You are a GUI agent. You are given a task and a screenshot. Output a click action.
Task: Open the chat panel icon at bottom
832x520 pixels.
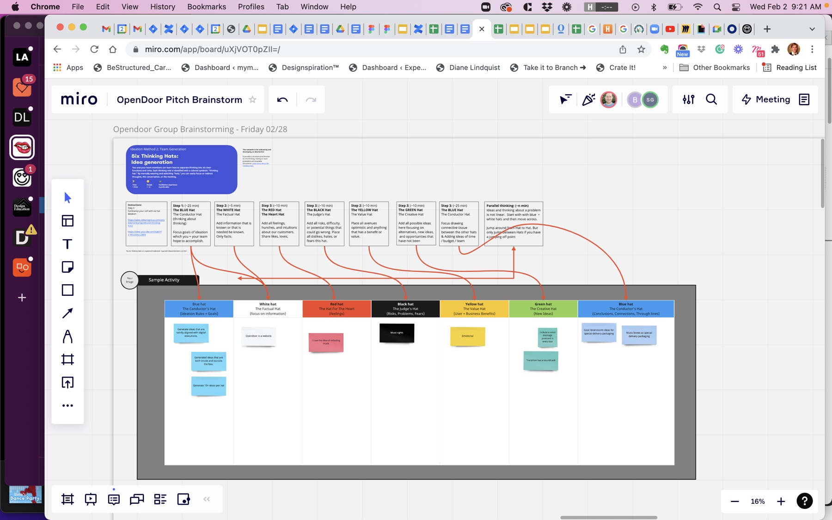click(x=137, y=499)
